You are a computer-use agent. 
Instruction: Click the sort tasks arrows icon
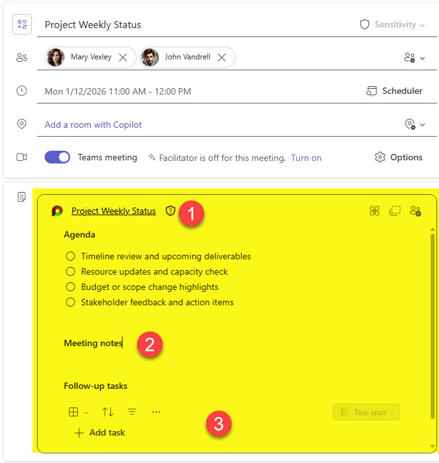[x=108, y=412]
